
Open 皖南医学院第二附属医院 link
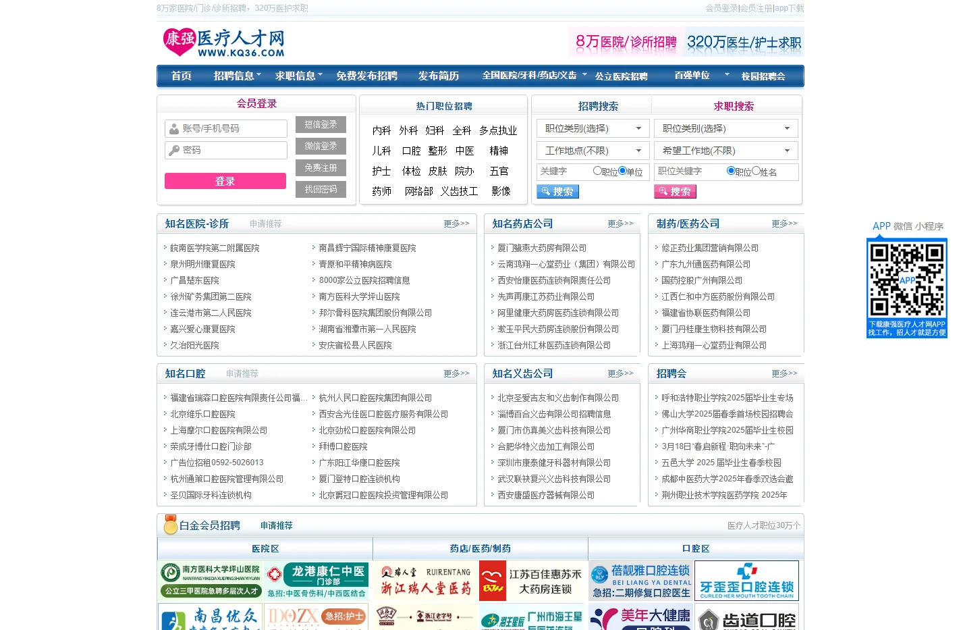(215, 248)
